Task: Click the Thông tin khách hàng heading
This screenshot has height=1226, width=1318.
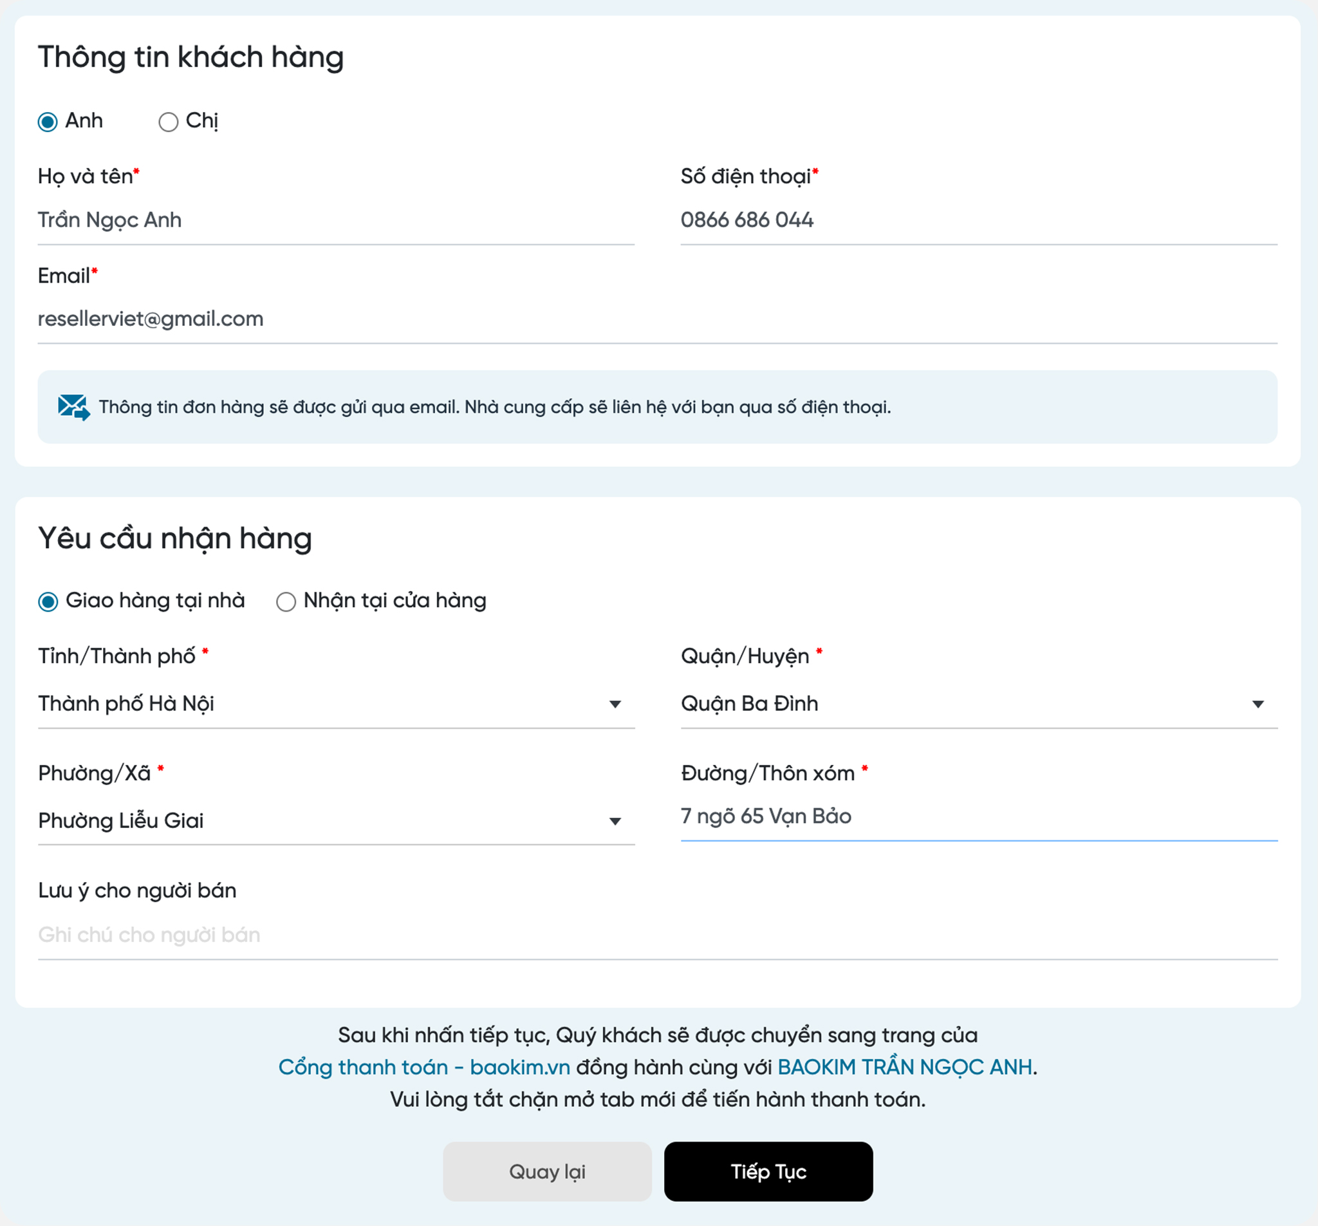Action: (191, 58)
